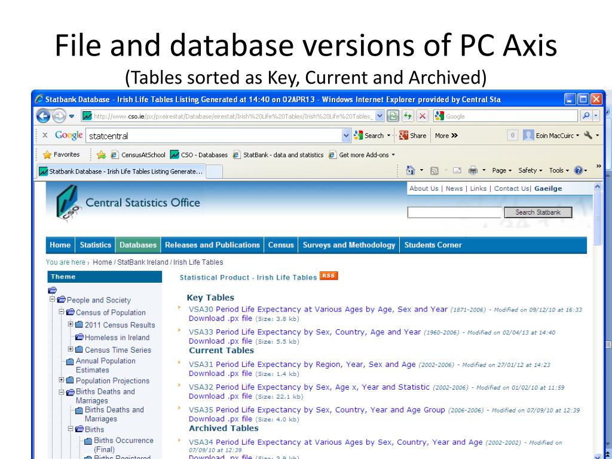Screen dimensions: 612x459
Task: Click in the address bar URL
Action: tap(233, 117)
